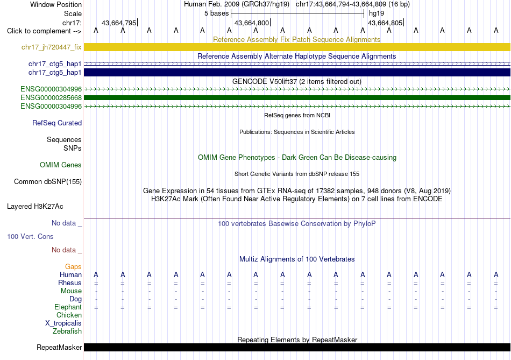Screen dimensions: 511x360
Task: Click the 'chr17:' ruler label
Action: [72, 23]
